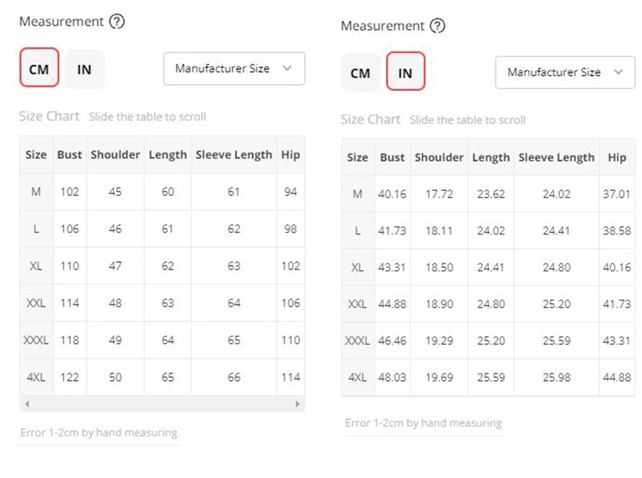642x478 pixels.
Task: Click the left scroll arrow under the centimeter table
Action: point(26,404)
